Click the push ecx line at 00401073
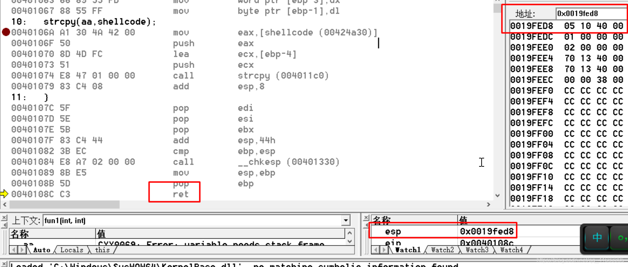This screenshot has height=267, width=628. click(132, 65)
